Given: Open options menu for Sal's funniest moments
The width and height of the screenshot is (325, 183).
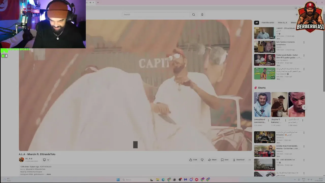Looking at the screenshot, I should click(304, 42).
